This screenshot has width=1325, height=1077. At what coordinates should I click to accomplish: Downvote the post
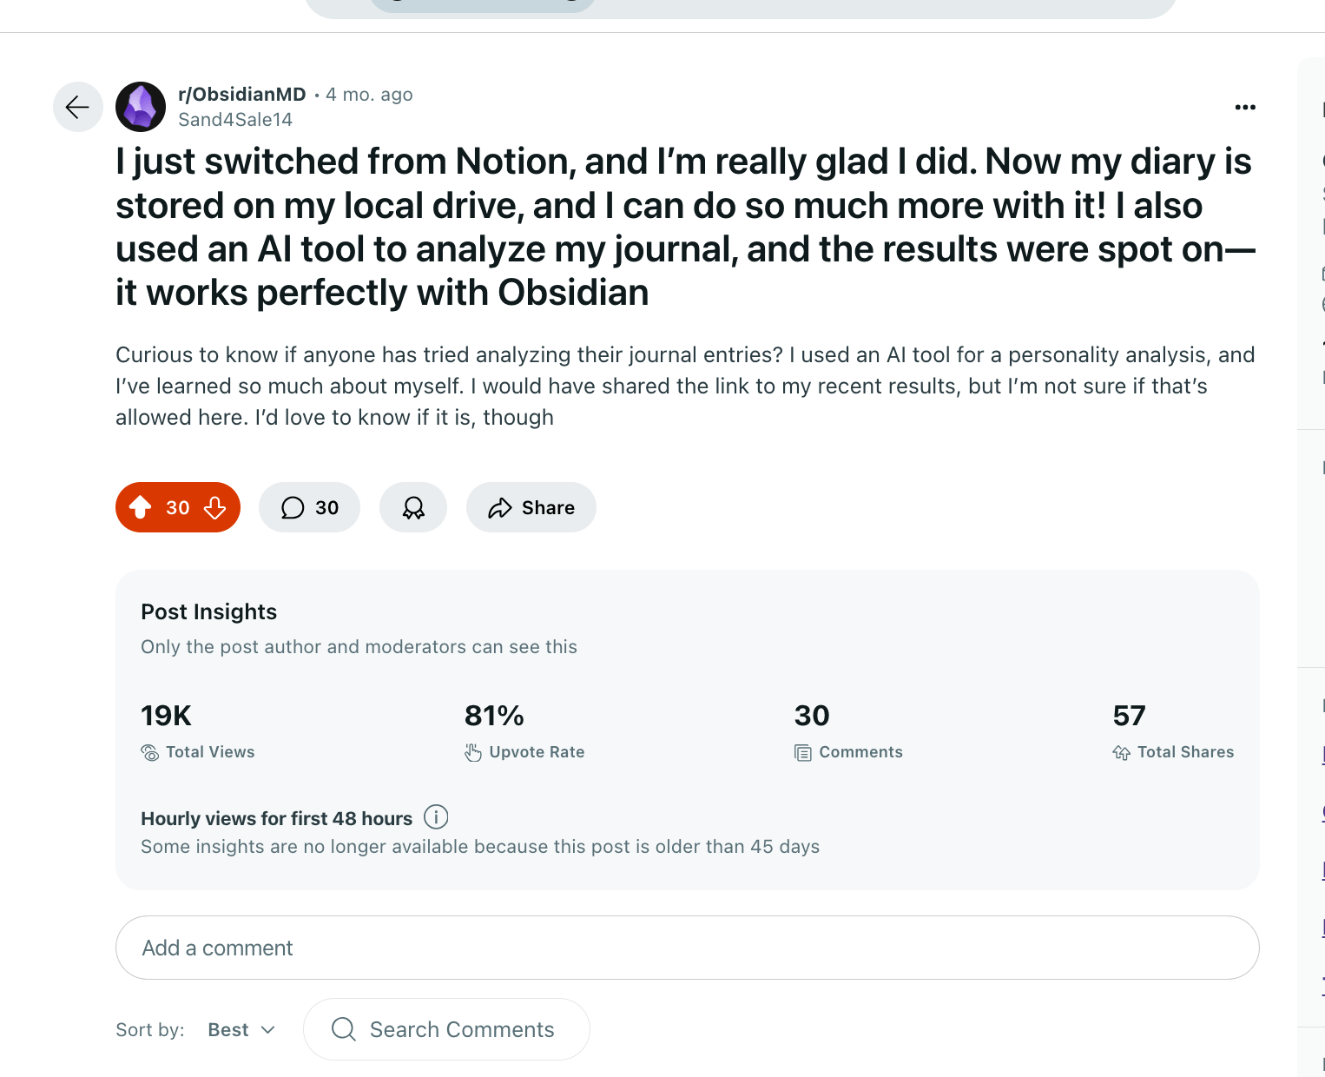(x=215, y=507)
